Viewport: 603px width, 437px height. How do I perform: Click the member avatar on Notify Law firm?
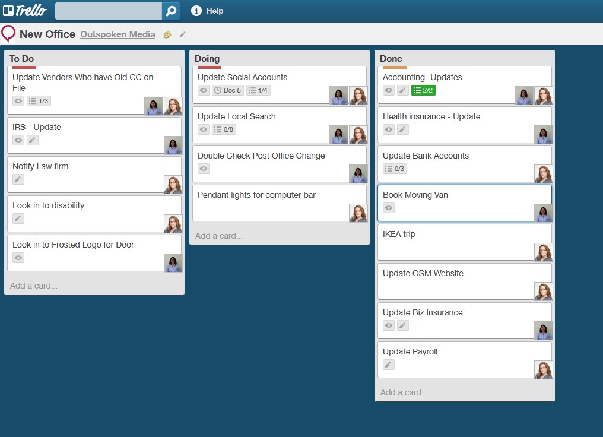pos(173,185)
